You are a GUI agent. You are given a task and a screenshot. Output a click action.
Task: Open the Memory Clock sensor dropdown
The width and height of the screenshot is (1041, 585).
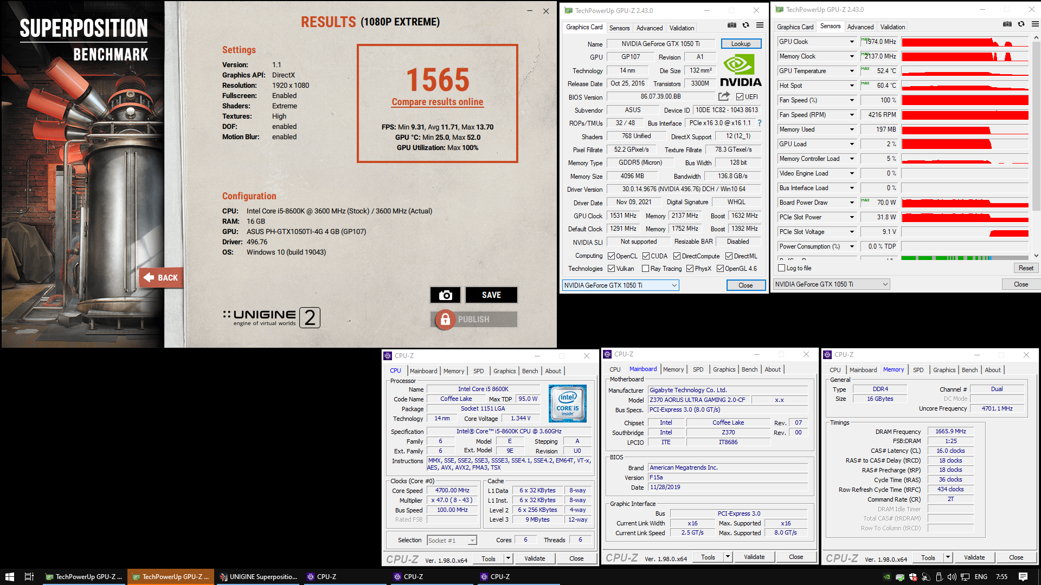tap(851, 56)
